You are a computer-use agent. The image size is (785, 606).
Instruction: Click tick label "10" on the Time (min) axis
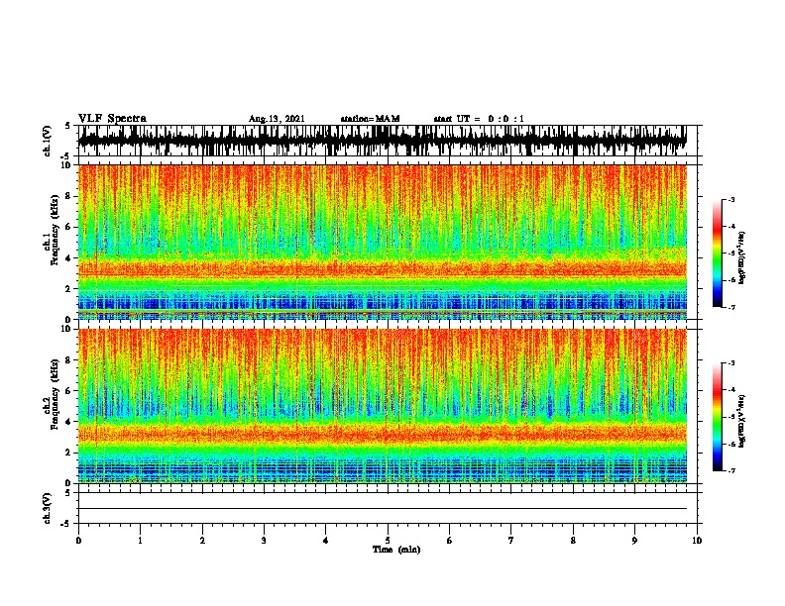pyautogui.click(x=697, y=541)
